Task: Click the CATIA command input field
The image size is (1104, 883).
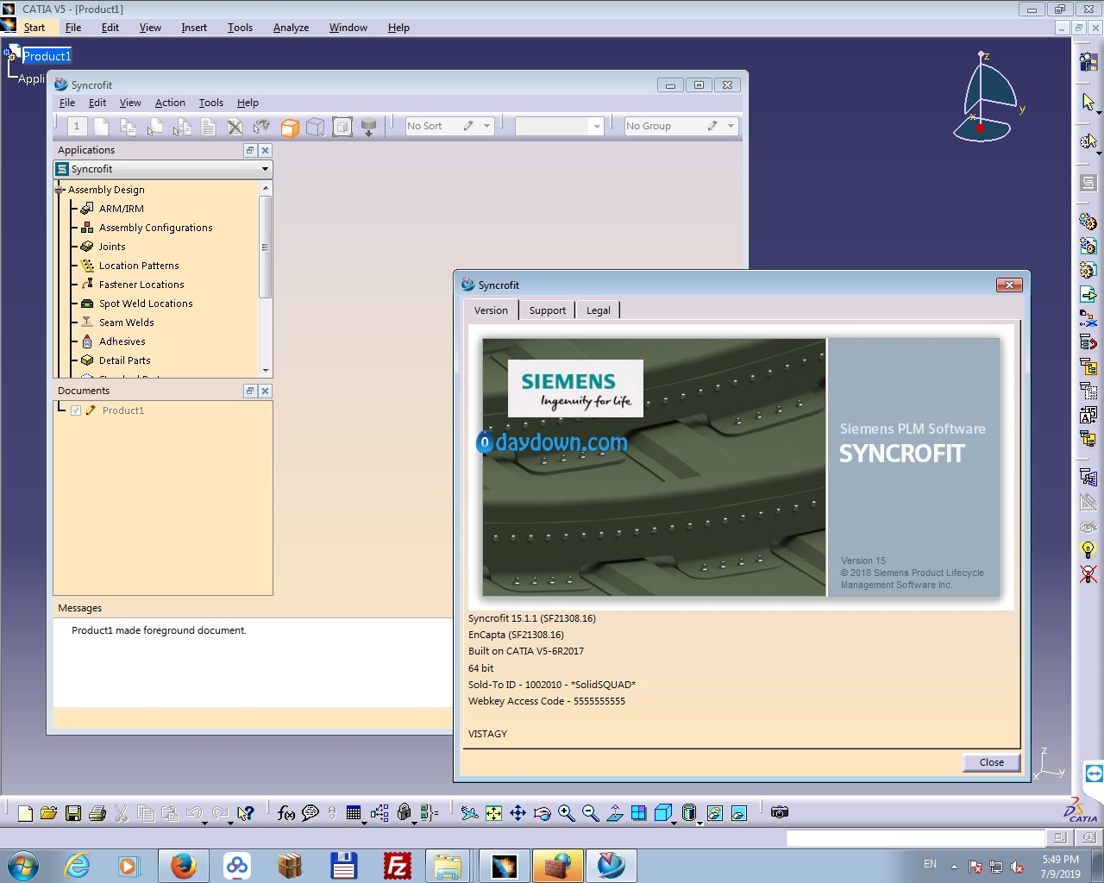Action: 915,838
